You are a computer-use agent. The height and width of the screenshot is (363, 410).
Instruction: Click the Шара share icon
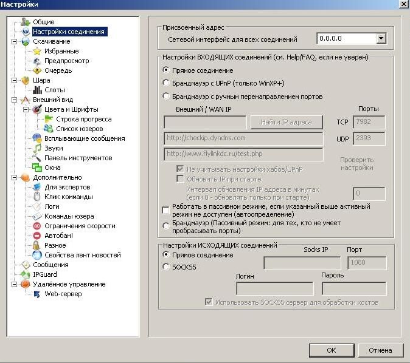coord(26,80)
